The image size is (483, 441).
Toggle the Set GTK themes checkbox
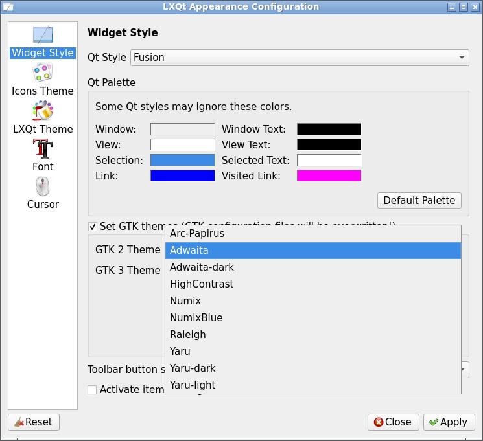(93, 227)
